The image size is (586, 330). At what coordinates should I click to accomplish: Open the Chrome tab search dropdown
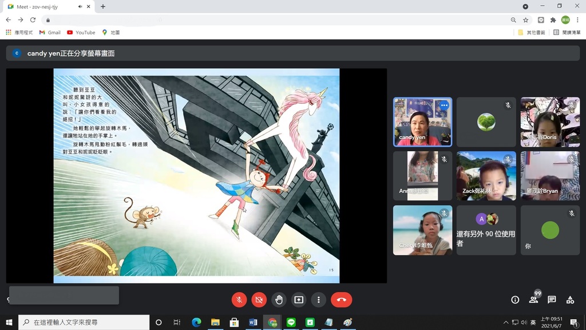point(525,7)
